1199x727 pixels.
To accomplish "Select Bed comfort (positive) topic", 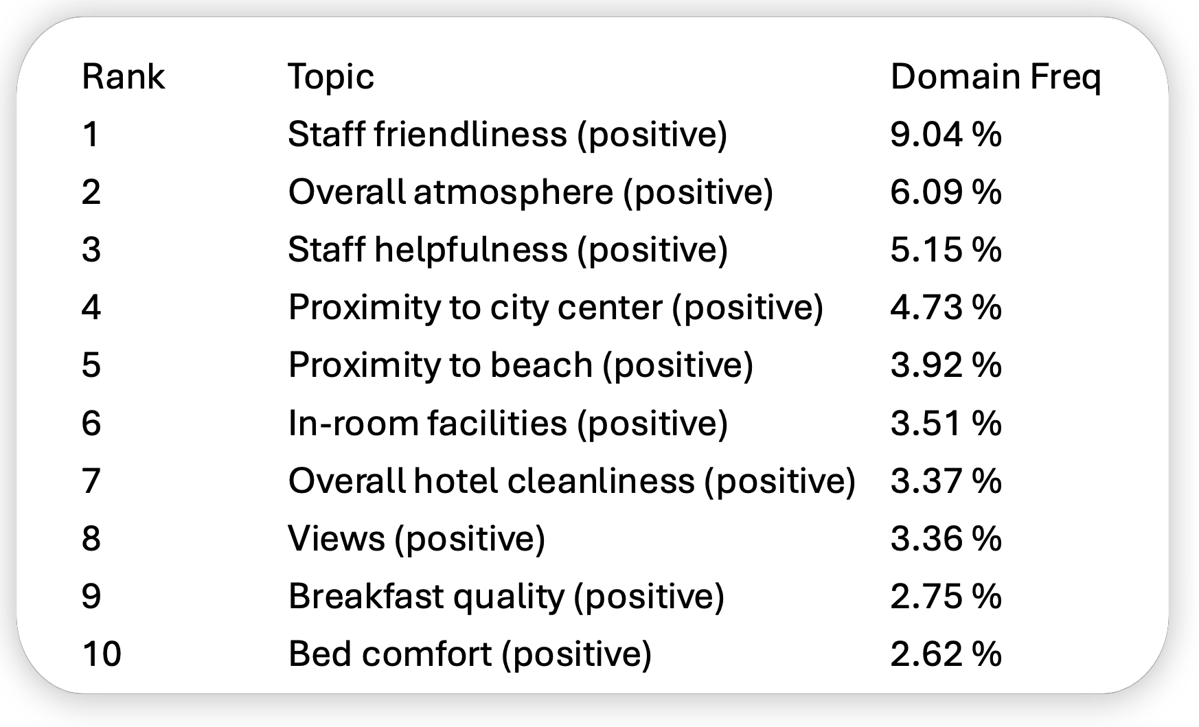I will tap(470, 654).
